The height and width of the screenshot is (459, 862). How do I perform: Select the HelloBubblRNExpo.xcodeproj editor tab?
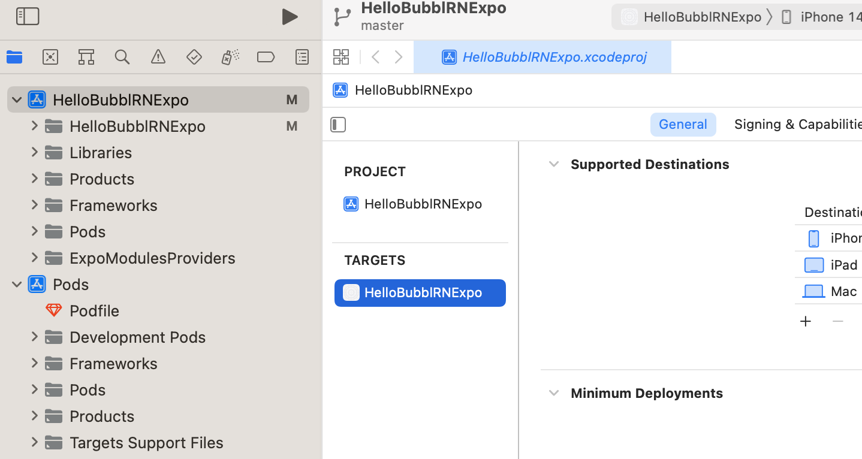click(x=542, y=57)
